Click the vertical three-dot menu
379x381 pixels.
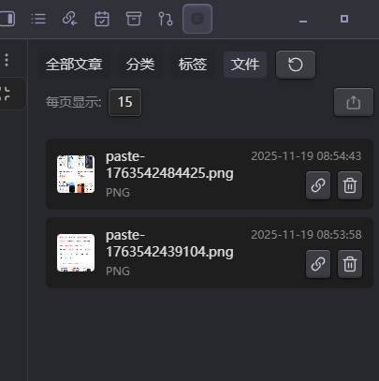7,60
